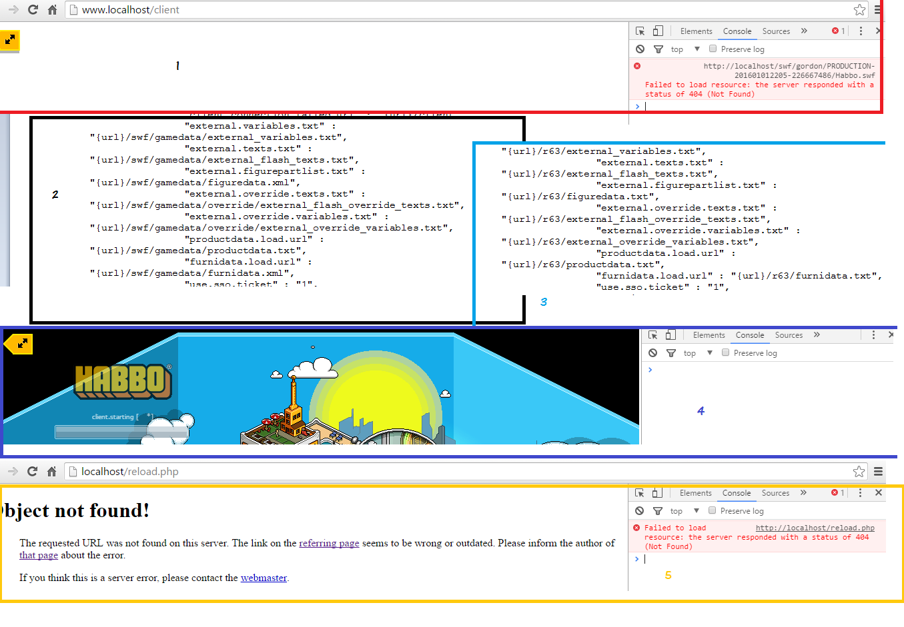
Task: Enable Preserve log in console beside the Habbo scene
Action: click(x=725, y=352)
